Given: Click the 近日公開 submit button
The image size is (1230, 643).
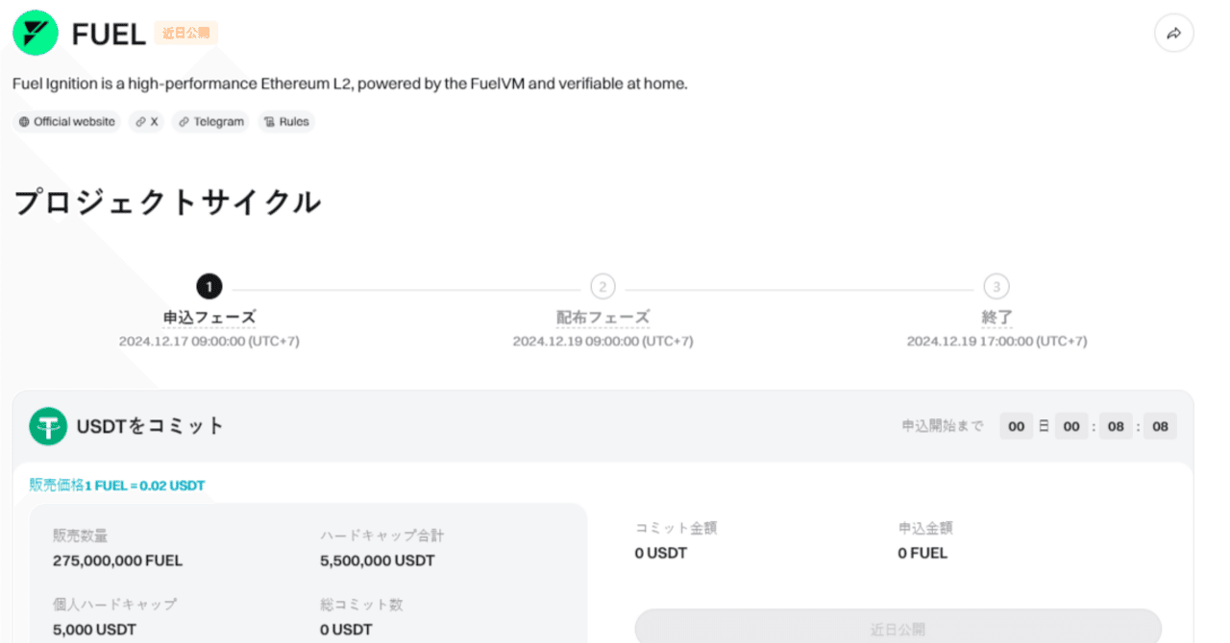Looking at the screenshot, I should click(x=898, y=628).
